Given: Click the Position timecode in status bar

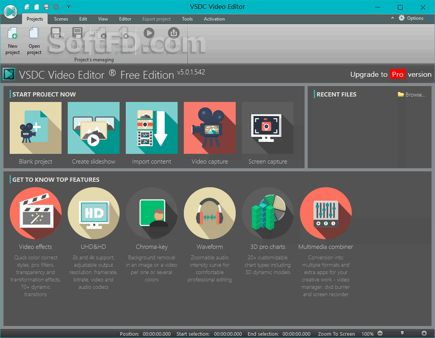Looking at the screenshot, I should click(x=156, y=334).
